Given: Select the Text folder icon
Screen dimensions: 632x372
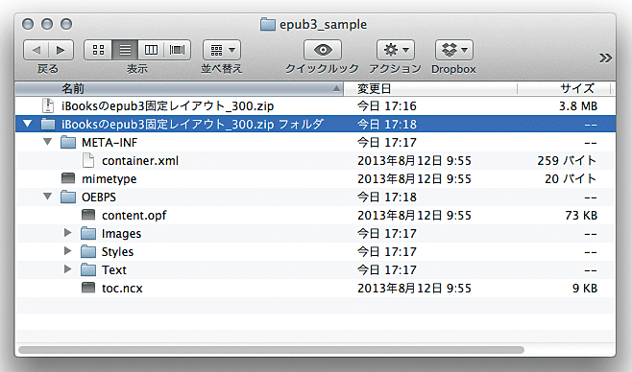Looking at the screenshot, I should [x=88, y=269].
